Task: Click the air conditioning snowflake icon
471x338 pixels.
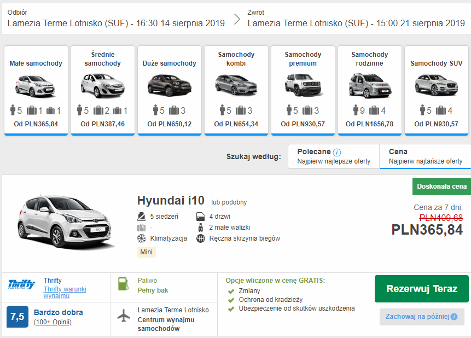Action: (x=141, y=238)
